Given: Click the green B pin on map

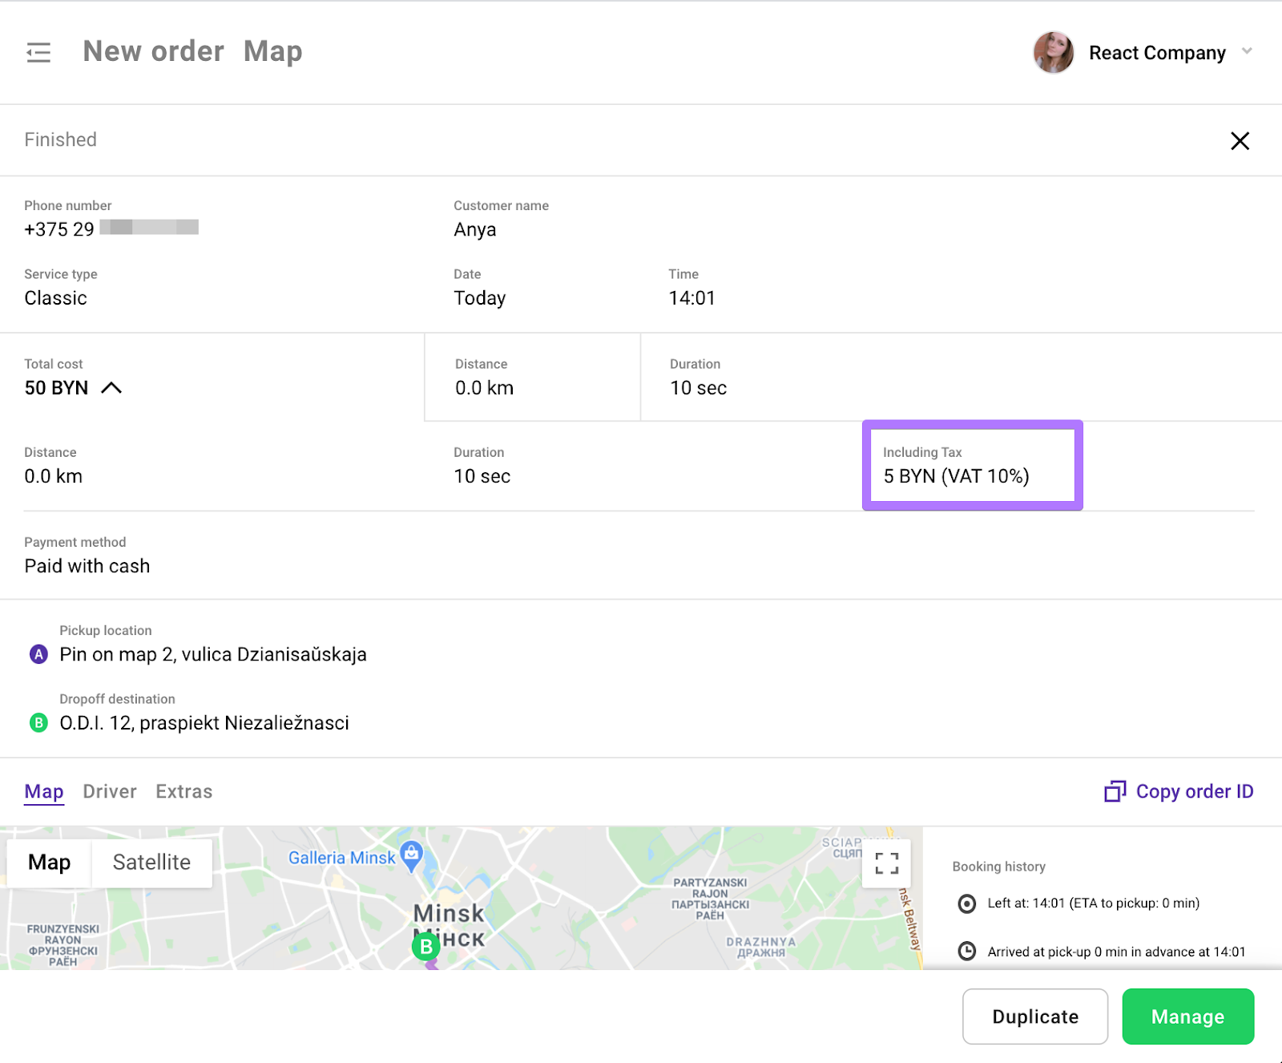Looking at the screenshot, I should (426, 947).
